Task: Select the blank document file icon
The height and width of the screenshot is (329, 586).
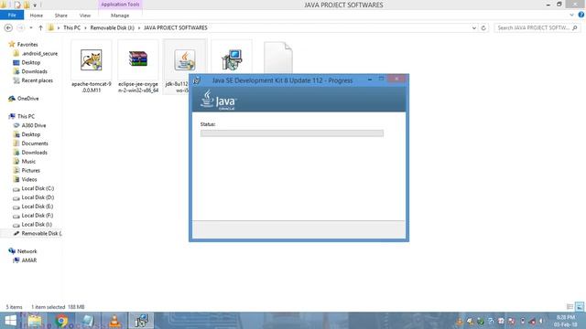Action: [278, 58]
